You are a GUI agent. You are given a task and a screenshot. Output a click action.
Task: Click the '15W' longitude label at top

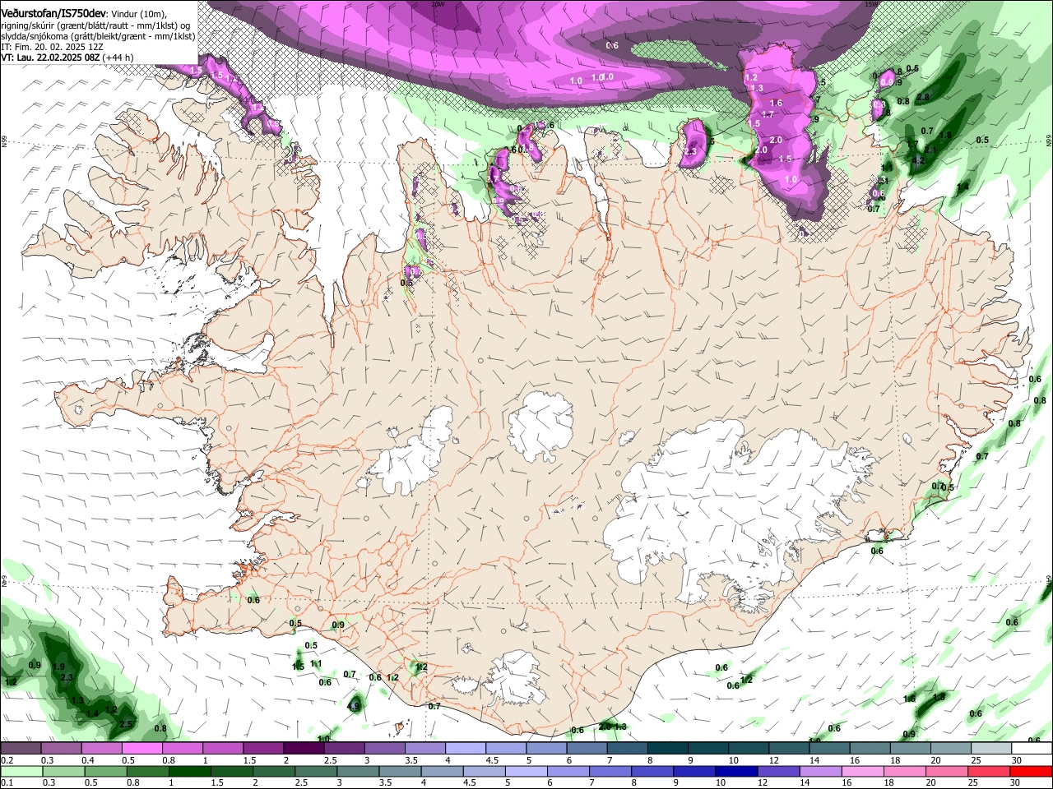[872, 4]
